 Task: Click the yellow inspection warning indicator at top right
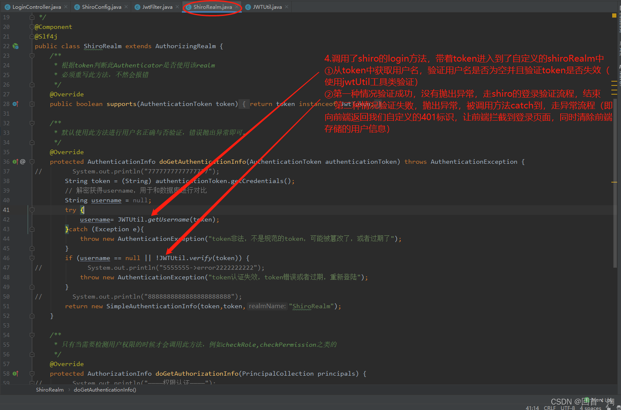pos(614,15)
